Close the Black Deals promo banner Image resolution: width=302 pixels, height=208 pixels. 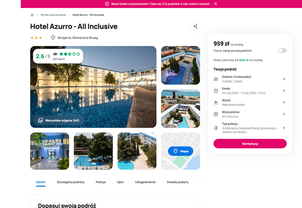click(216, 4)
